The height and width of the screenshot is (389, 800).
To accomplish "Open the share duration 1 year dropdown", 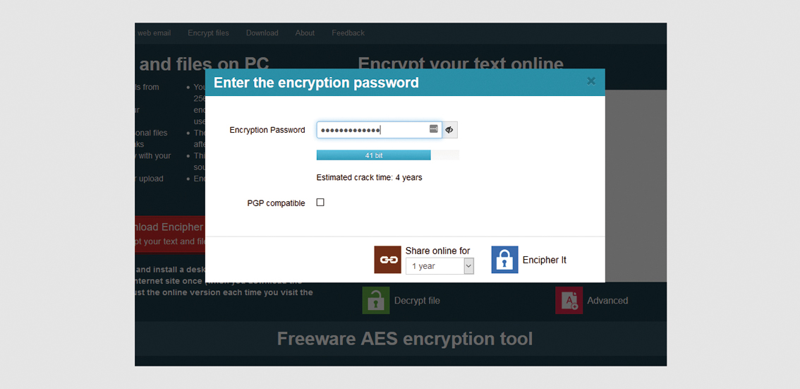I will (440, 266).
